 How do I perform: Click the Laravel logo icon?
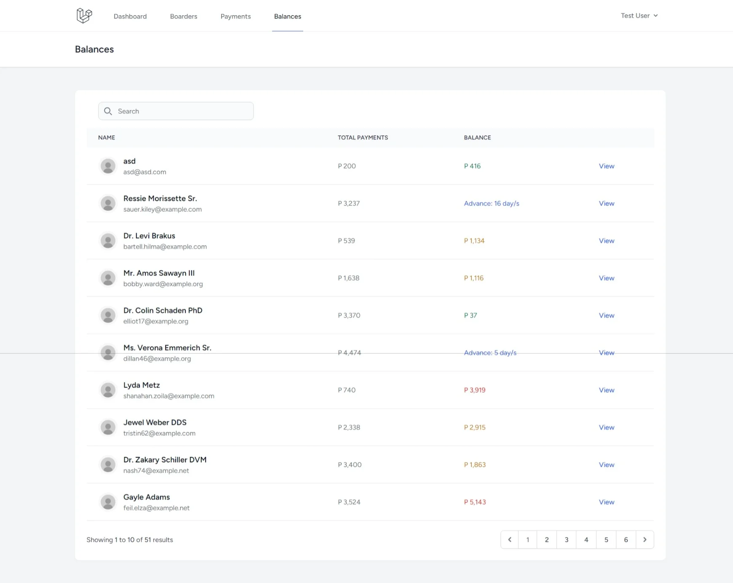pyautogui.click(x=84, y=16)
